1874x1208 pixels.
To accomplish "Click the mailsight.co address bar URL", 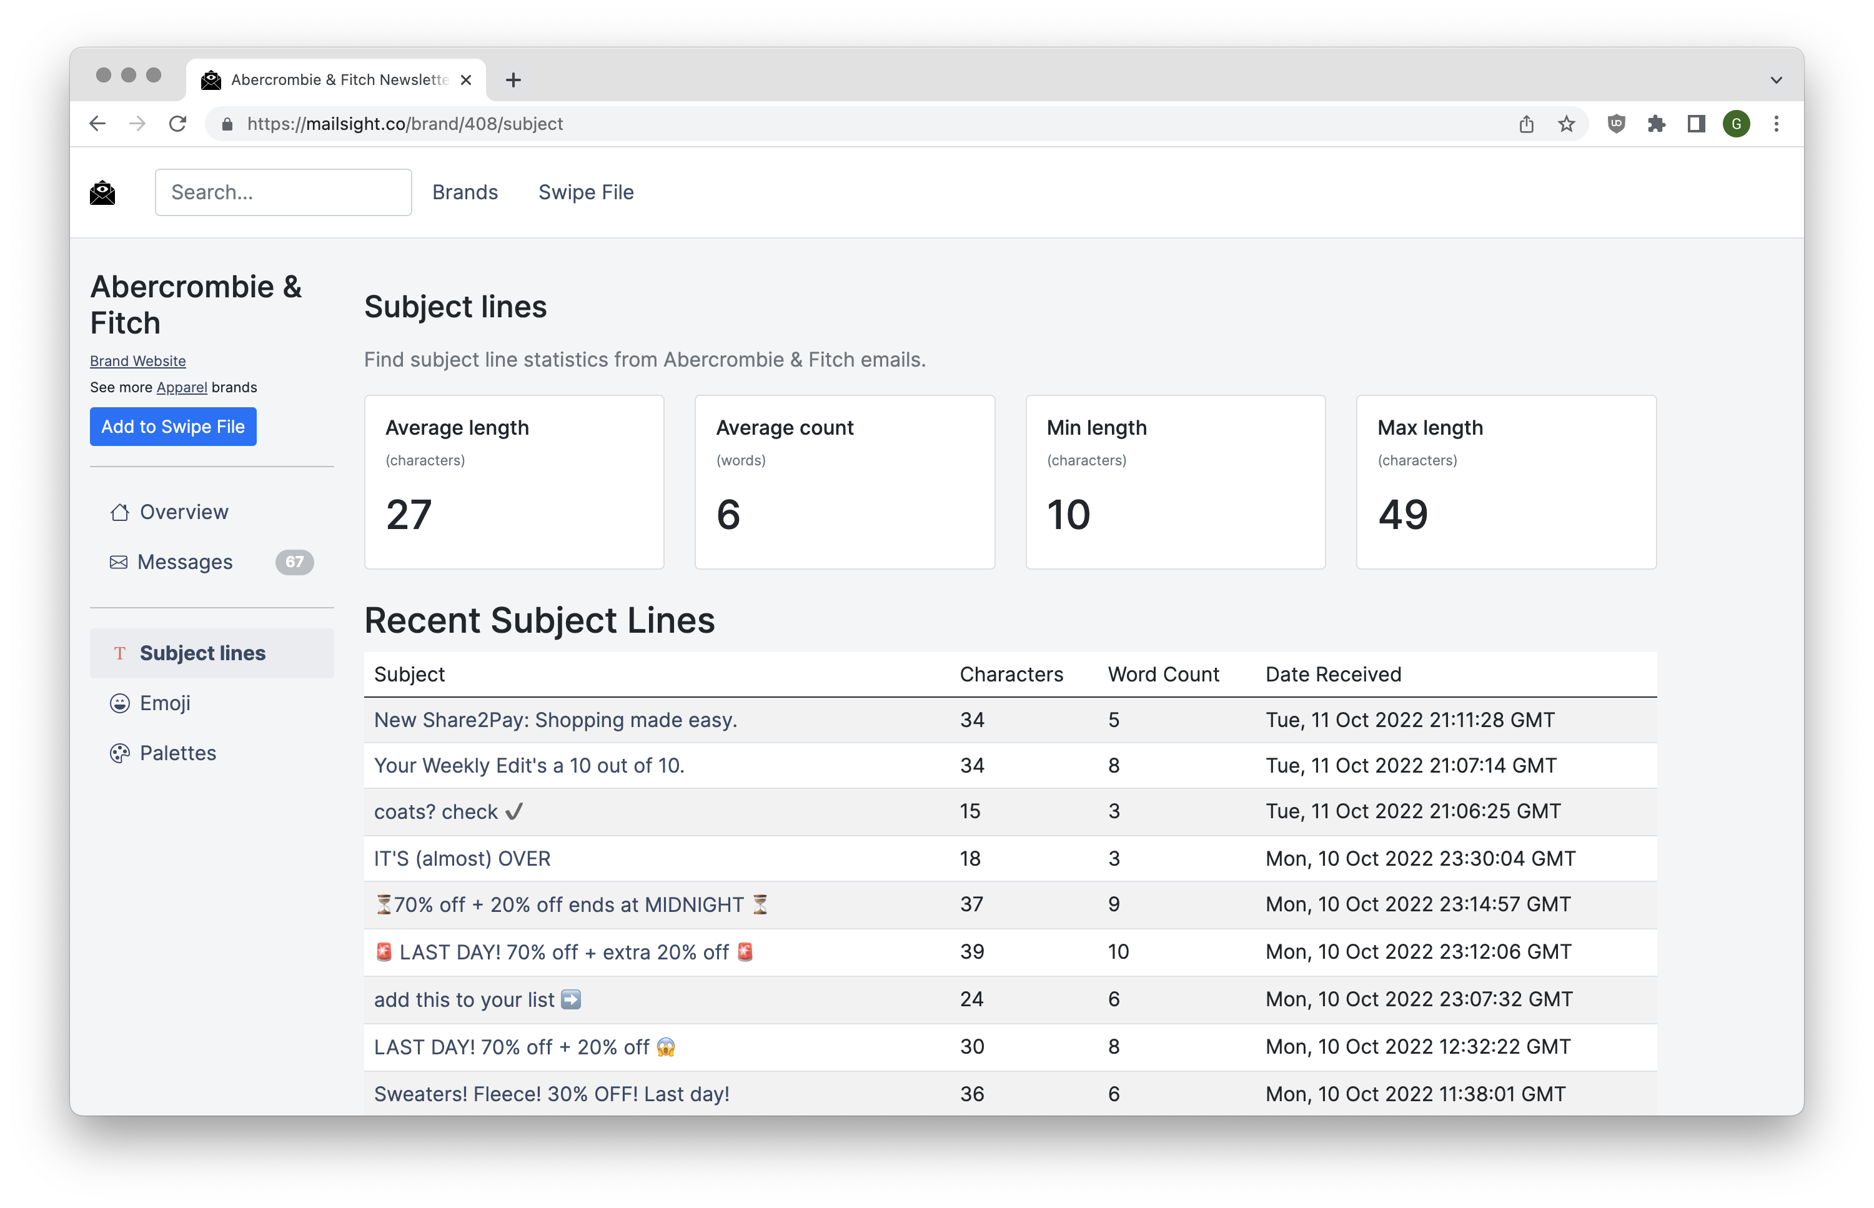I will [x=405, y=124].
